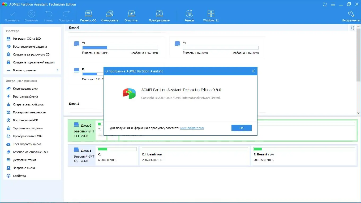Click the usage bar of F: partition

(304, 149)
